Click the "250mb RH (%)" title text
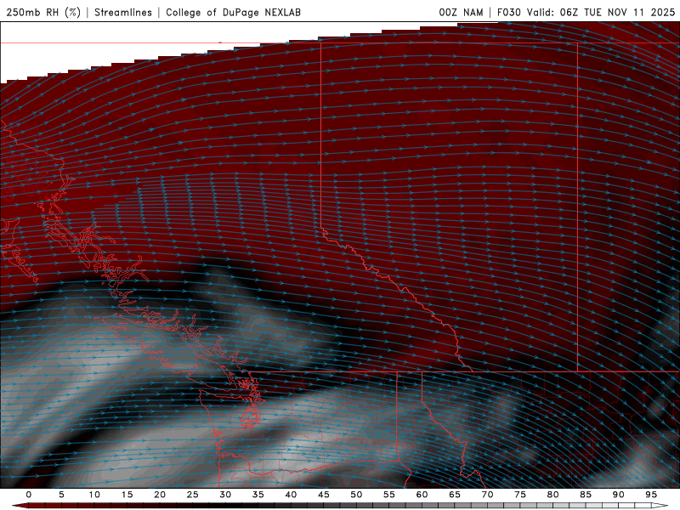The image size is (680, 510). coord(43,12)
